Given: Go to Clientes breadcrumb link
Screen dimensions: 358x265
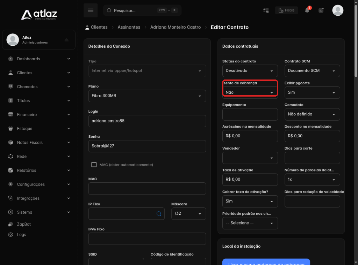Looking at the screenshot, I should click(x=96, y=27).
